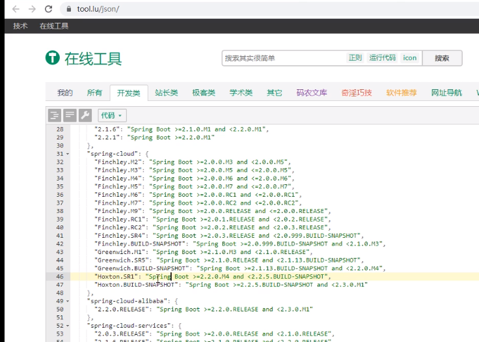
Task: Focus the search input 搜索其实很简单
Action: [x=284, y=58]
